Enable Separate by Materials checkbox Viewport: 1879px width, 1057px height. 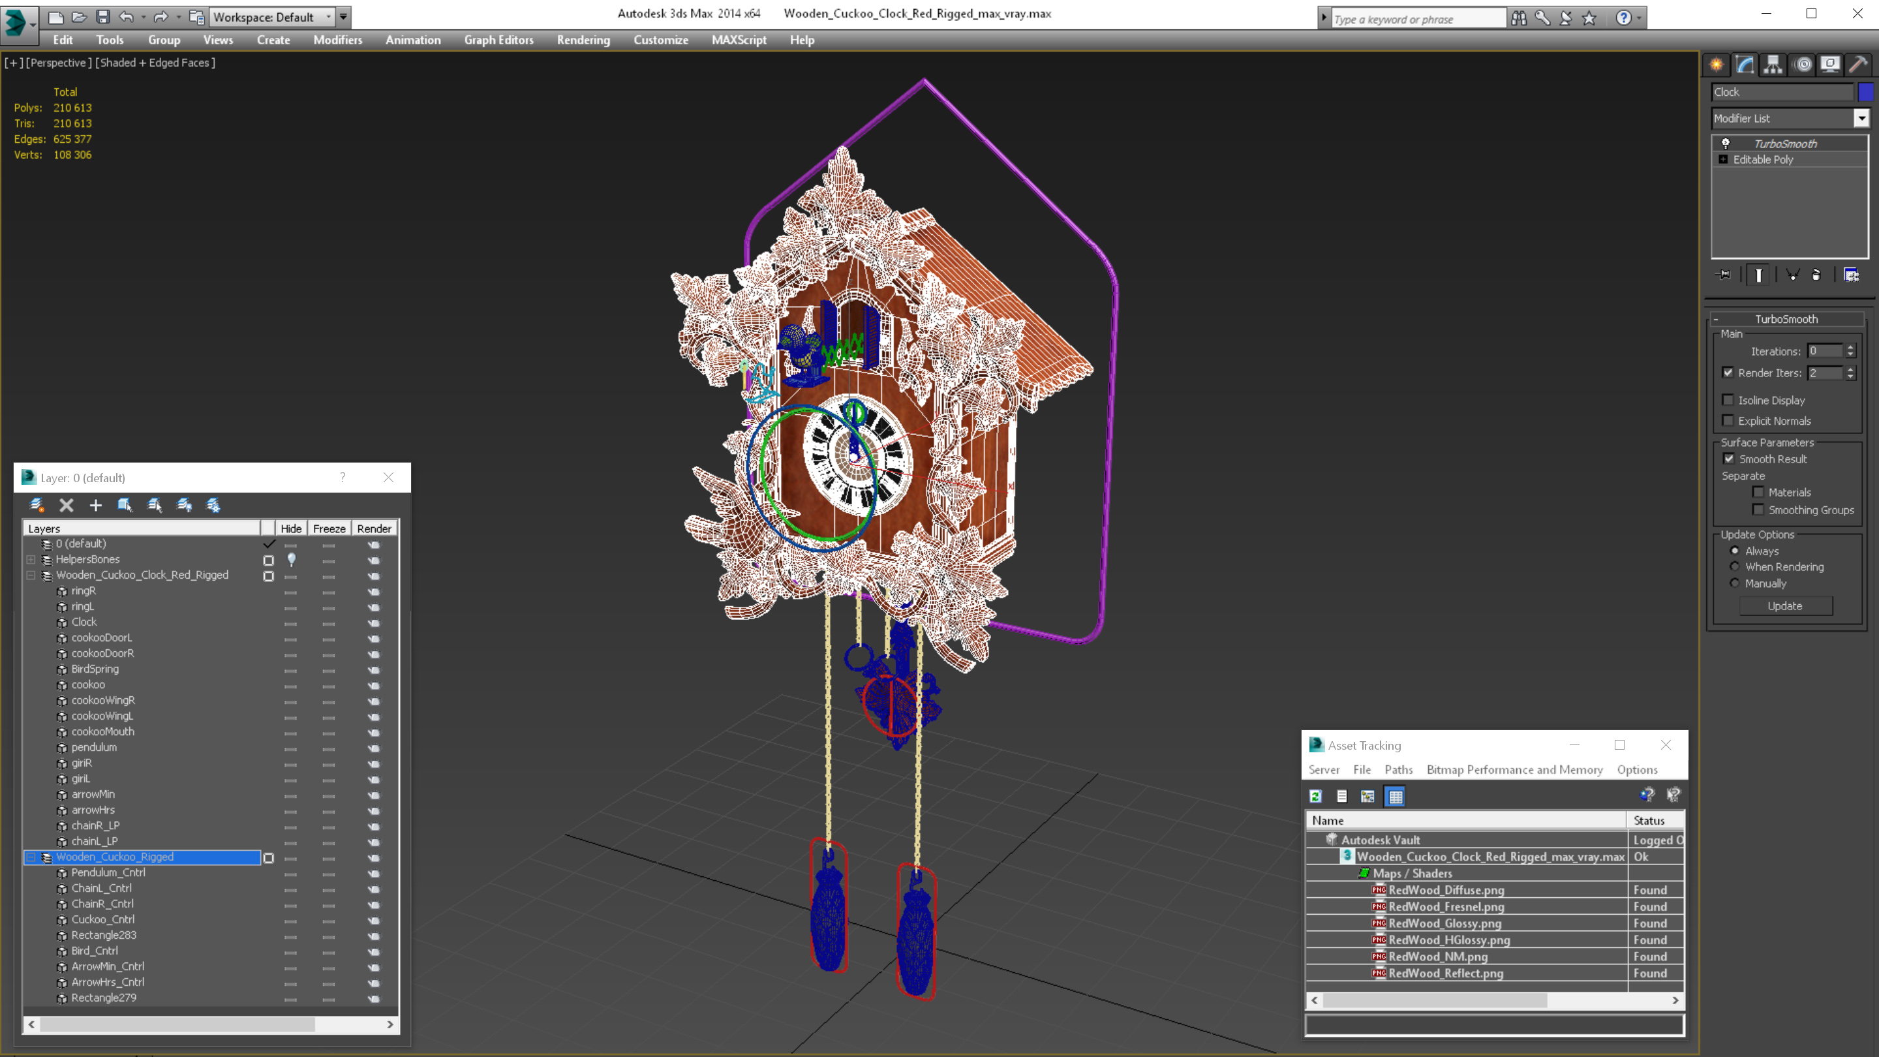pos(1759,492)
